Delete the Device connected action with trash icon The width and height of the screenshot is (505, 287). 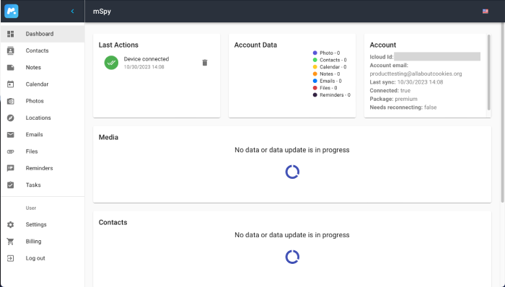(205, 63)
